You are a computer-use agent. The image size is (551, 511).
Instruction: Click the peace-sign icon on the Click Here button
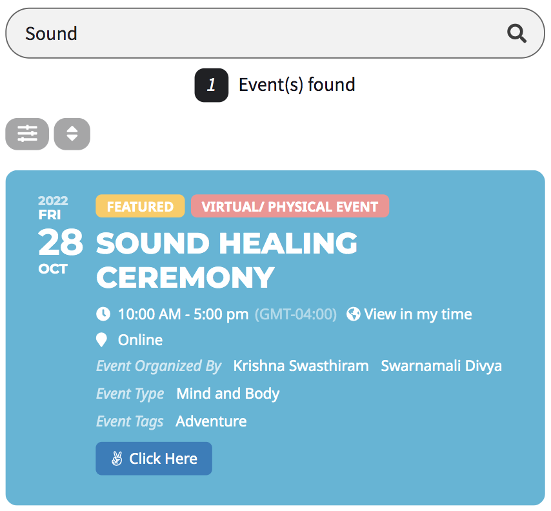(116, 459)
